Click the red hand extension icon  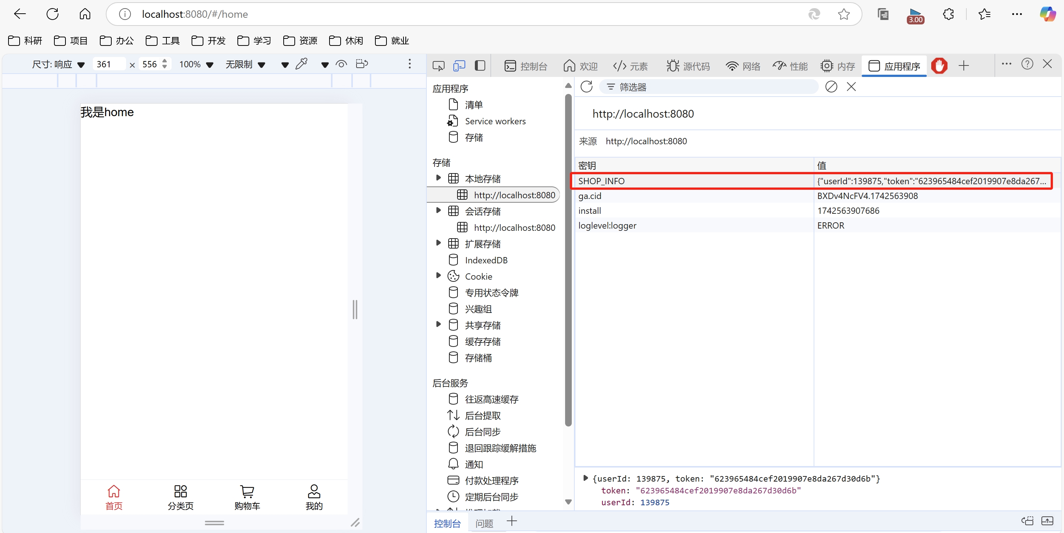point(939,66)
